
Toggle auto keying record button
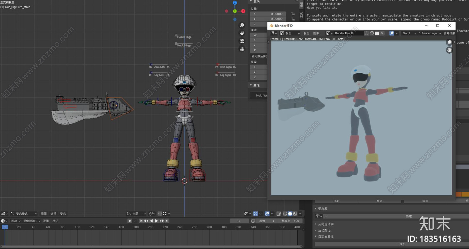130,221
